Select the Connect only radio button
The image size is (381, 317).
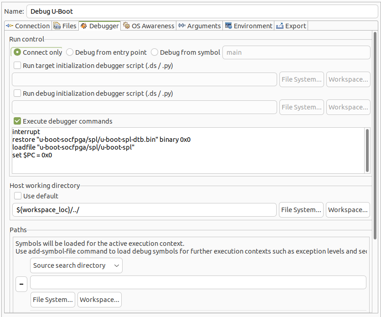(17, 52)
